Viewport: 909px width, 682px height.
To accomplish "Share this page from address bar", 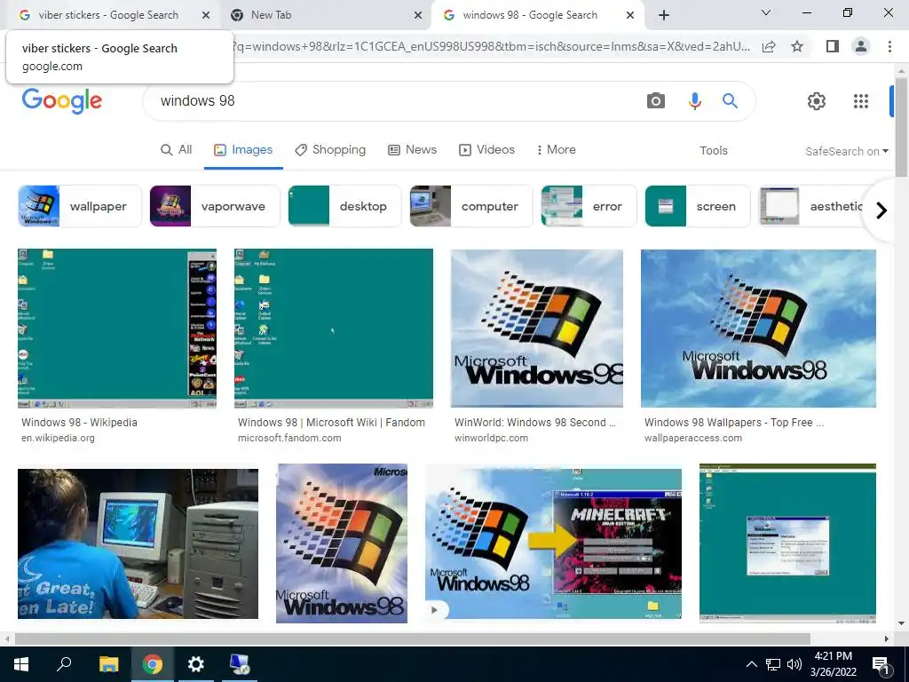I will point(769,46).
